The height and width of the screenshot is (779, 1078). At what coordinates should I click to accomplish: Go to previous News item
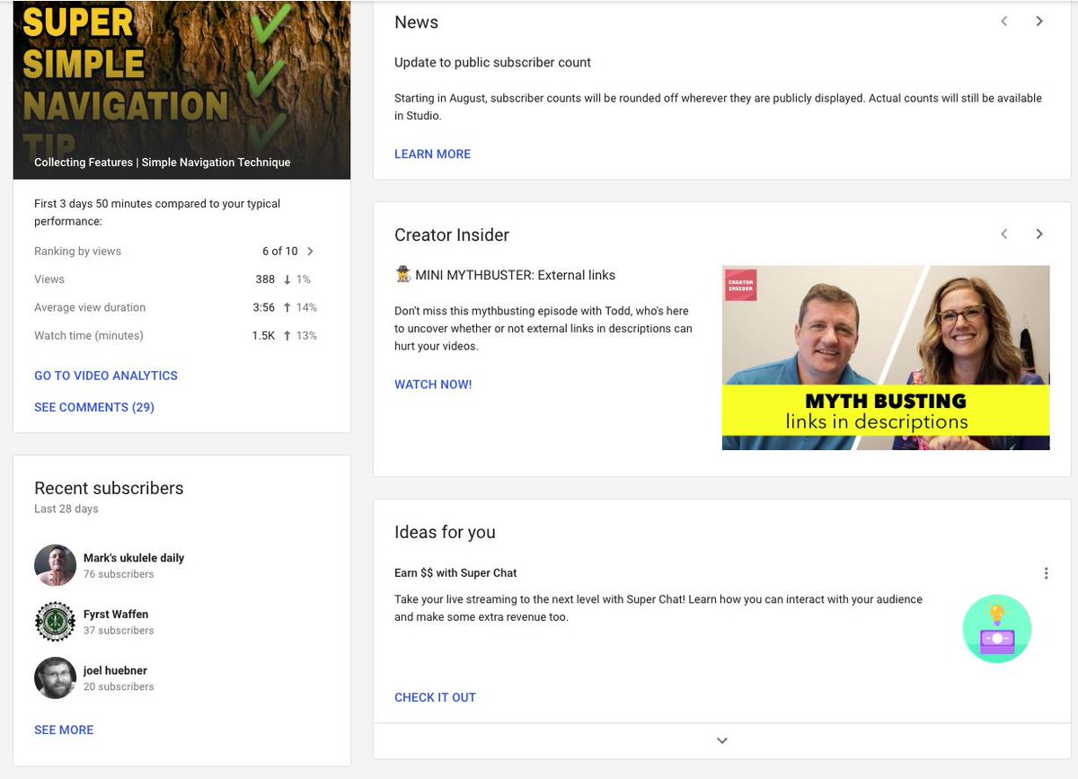[1004, 21]
